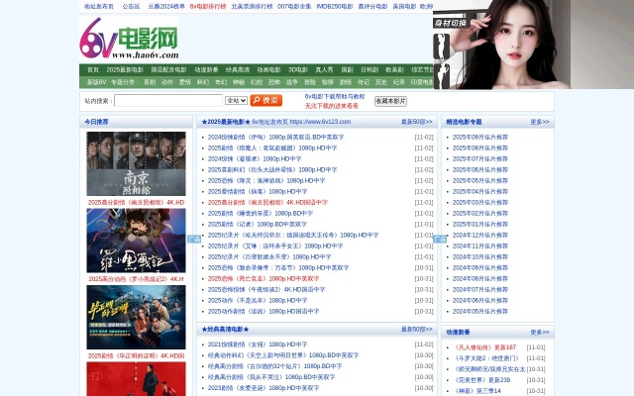Expand the 全站 search scope dropdown

pos(236,101)
